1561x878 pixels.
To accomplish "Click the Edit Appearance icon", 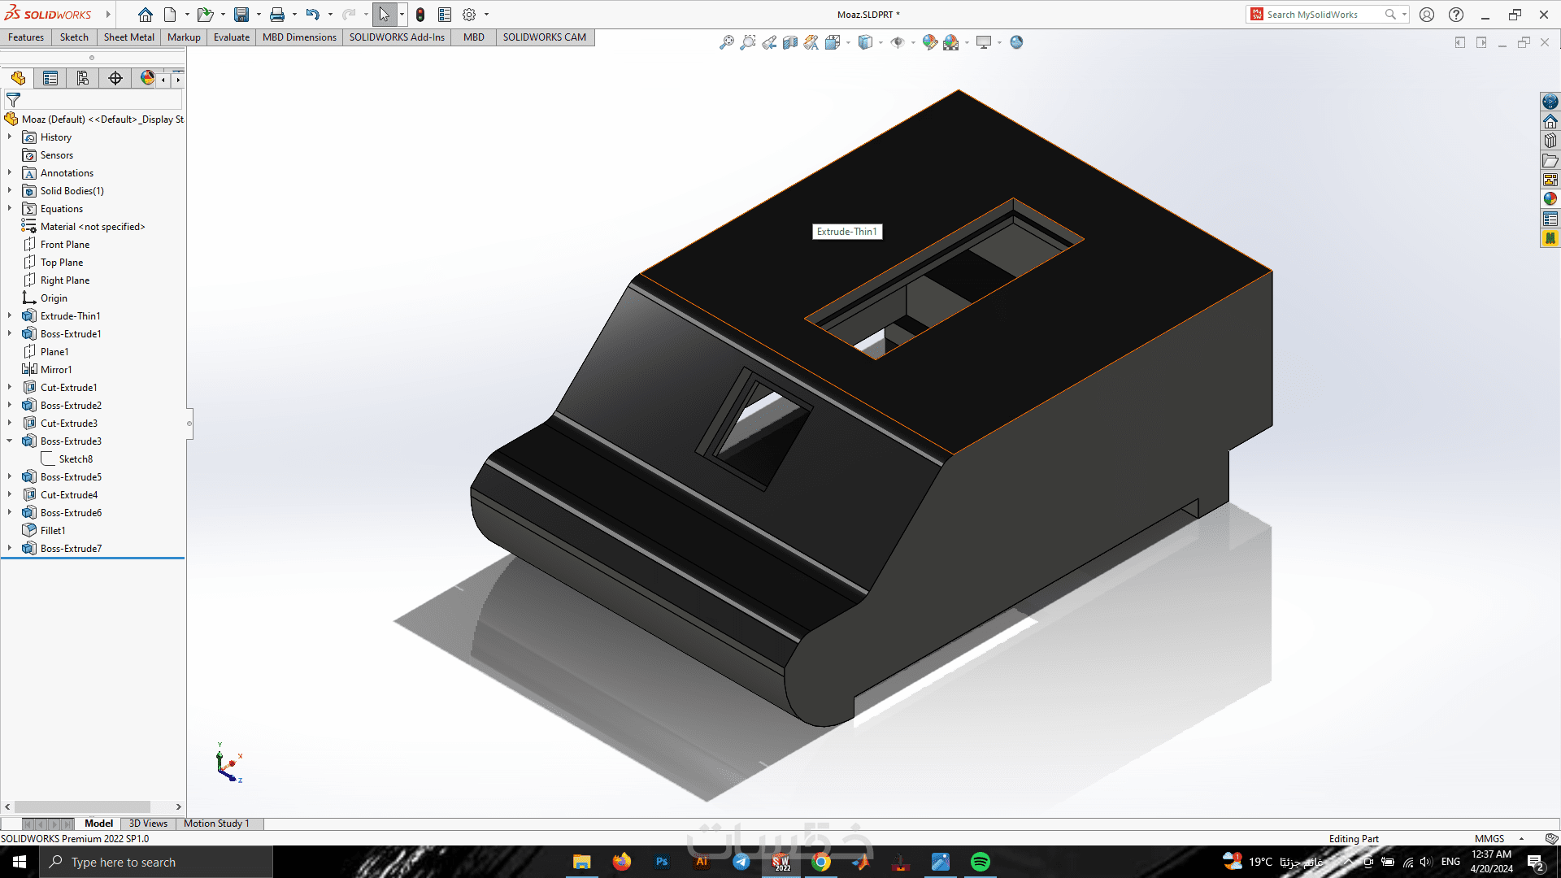I will coord(930,42).
